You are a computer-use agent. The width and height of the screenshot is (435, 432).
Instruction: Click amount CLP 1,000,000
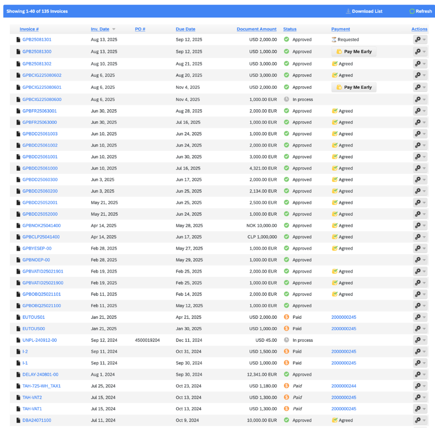(262, 237)
